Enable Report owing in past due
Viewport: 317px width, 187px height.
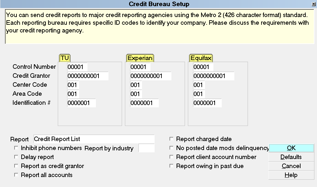point(171,166)
